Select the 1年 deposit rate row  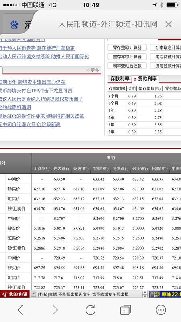(144, 110)
